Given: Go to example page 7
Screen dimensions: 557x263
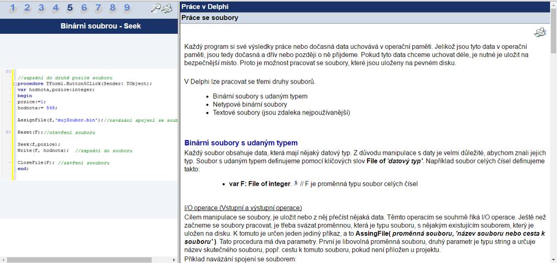Looking at the screenshot, I should (x=99, y=8).
